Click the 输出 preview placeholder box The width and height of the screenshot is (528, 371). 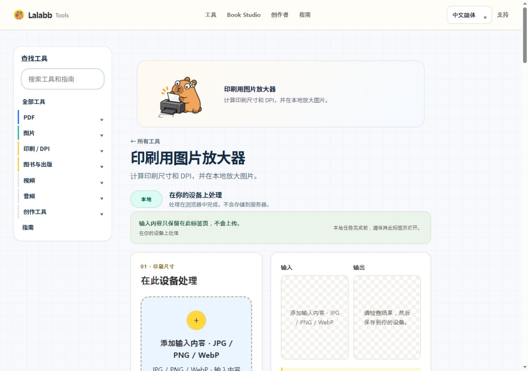coord(387,317)
